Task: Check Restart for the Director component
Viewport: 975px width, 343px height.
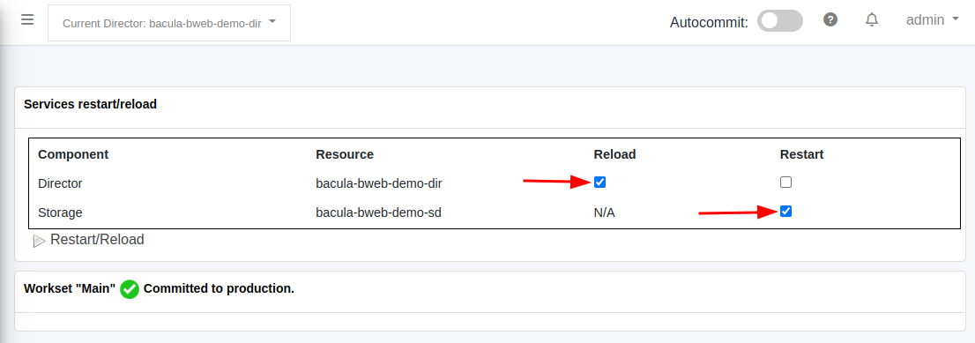Action: coord(786,183)
